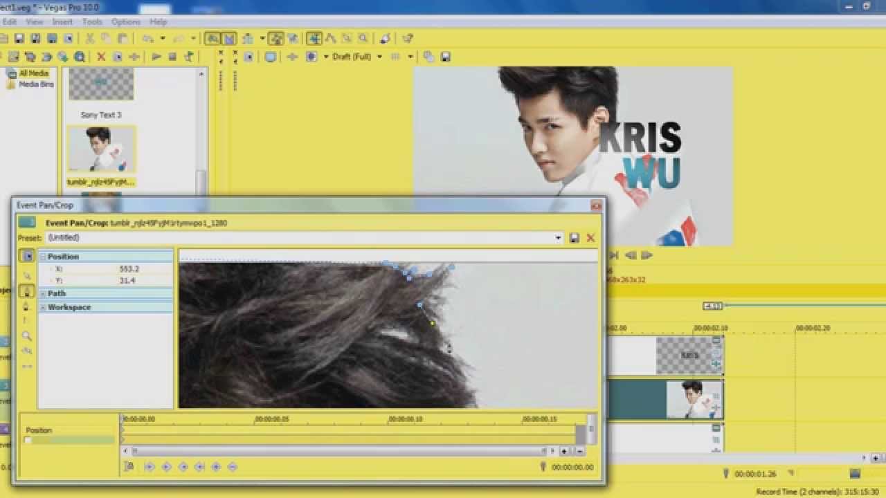
Task: Select the Normal Edit tool
Action: point(314,39)
